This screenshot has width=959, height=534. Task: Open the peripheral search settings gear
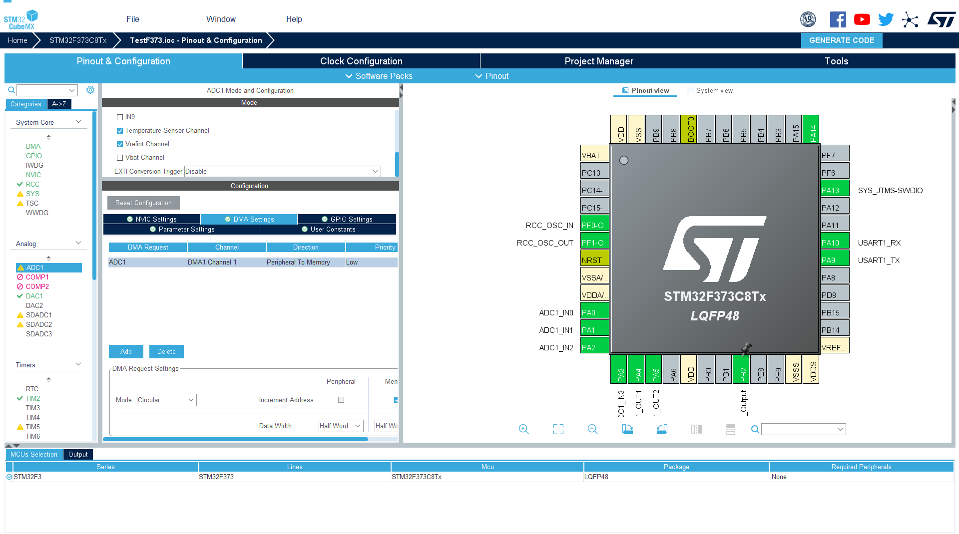coord(90,90)
